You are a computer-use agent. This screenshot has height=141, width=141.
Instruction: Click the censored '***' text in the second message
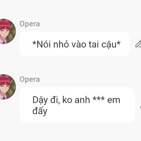(99, 98)
